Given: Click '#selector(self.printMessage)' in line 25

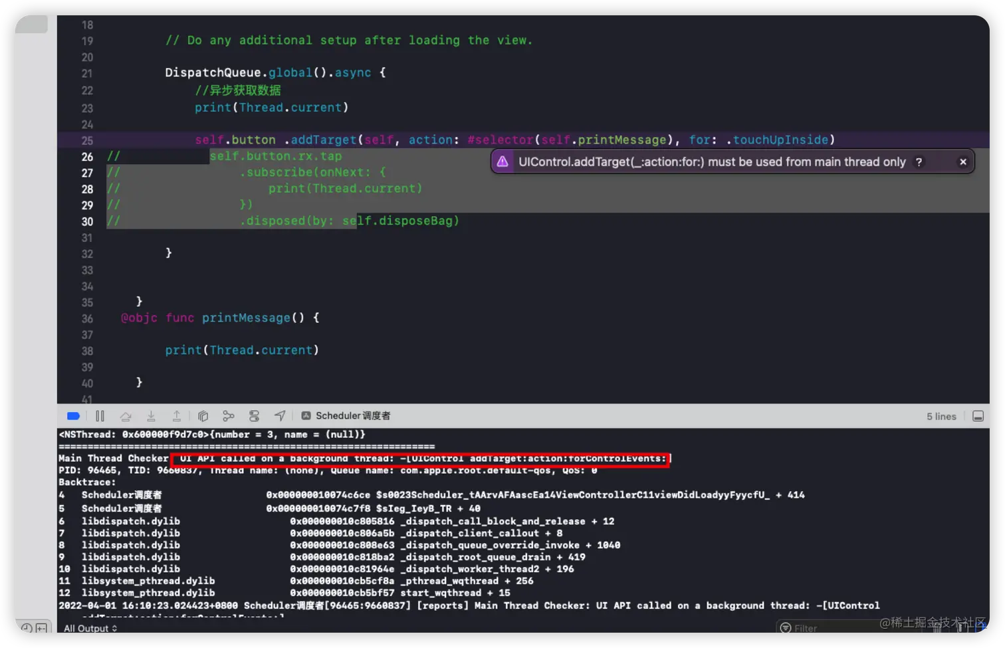Looking at the screenshot, I should pyautogui.click(x=571, y=140).
